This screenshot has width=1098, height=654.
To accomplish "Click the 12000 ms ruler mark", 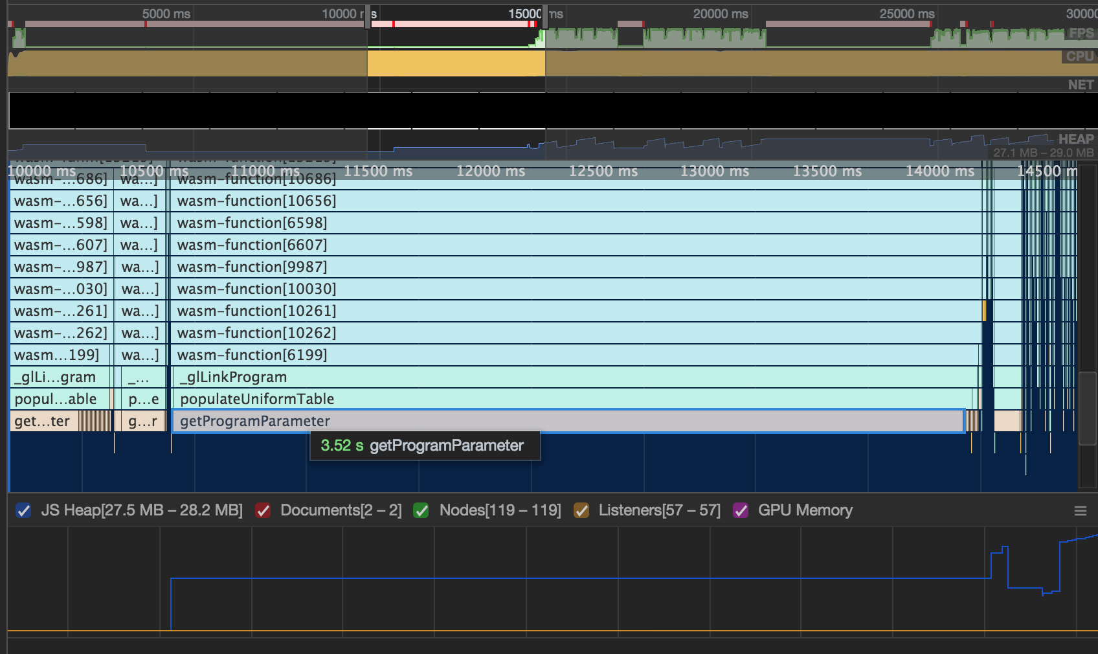I will pyautogui.click(x=491, y=171).
